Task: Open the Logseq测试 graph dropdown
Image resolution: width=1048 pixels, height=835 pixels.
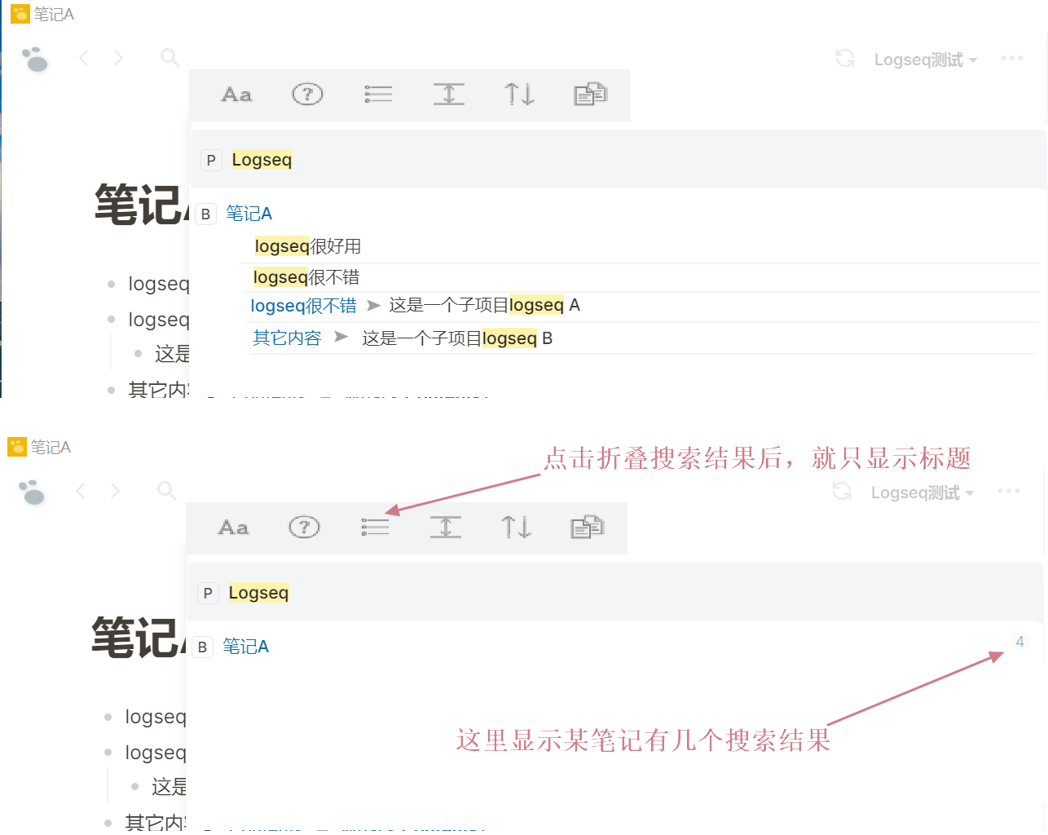Action: point(925,58)
